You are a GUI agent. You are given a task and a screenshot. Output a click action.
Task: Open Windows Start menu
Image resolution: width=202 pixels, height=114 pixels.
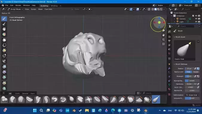pyautogui.click(x=35, y=110)
